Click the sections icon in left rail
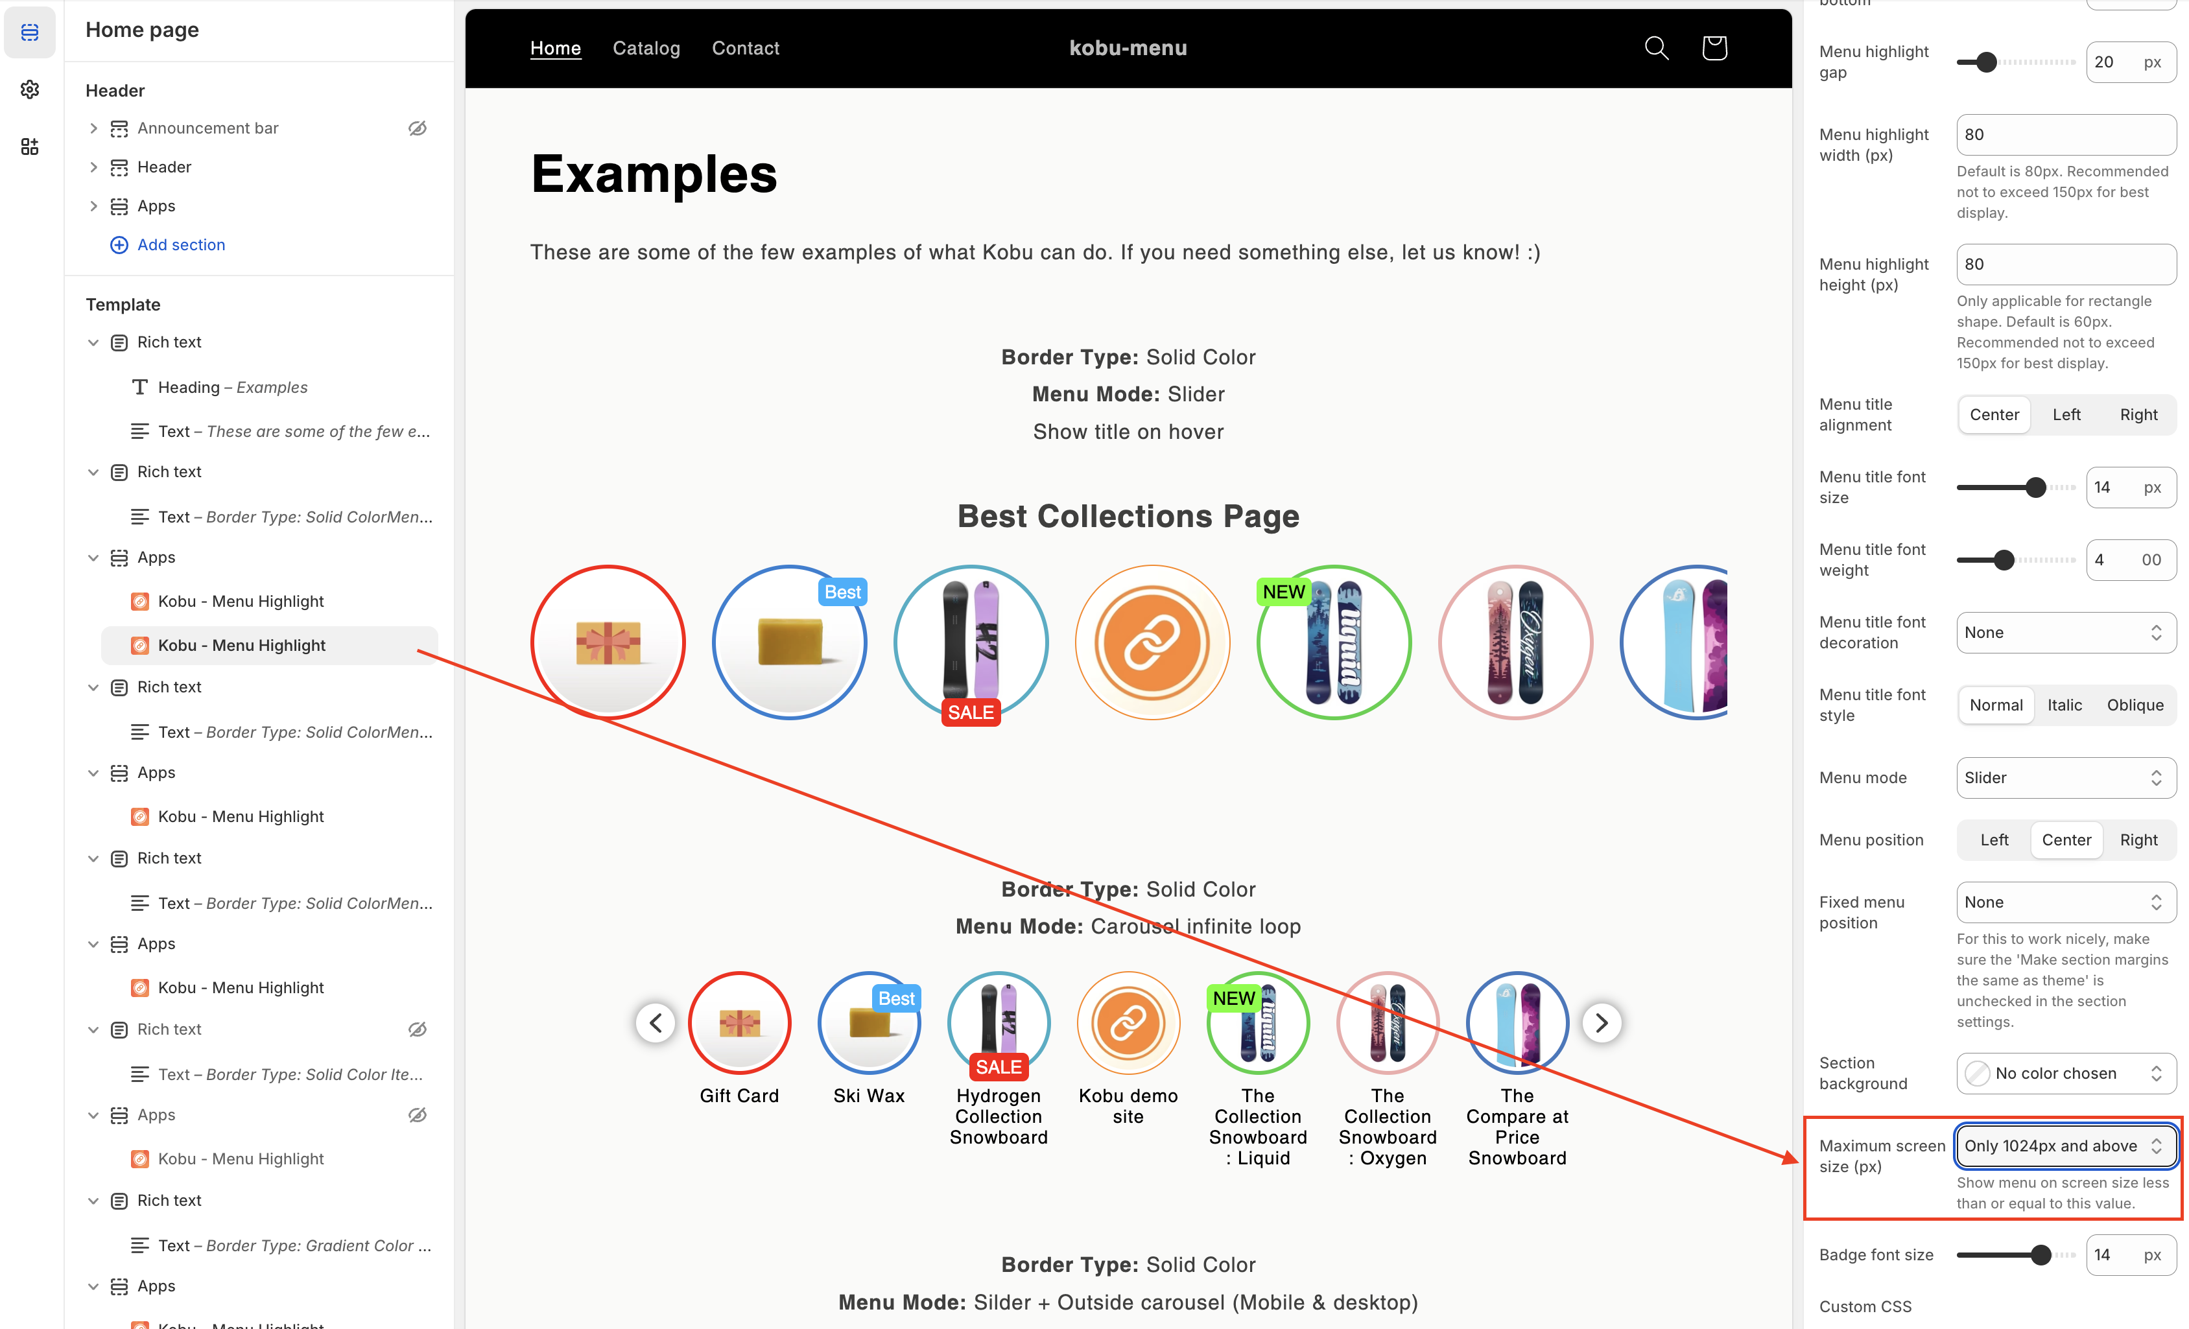 [x=29, y=32]
